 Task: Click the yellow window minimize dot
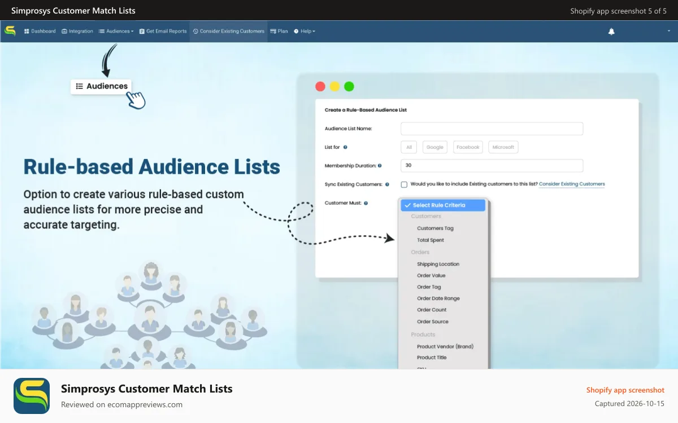[334, 86]
